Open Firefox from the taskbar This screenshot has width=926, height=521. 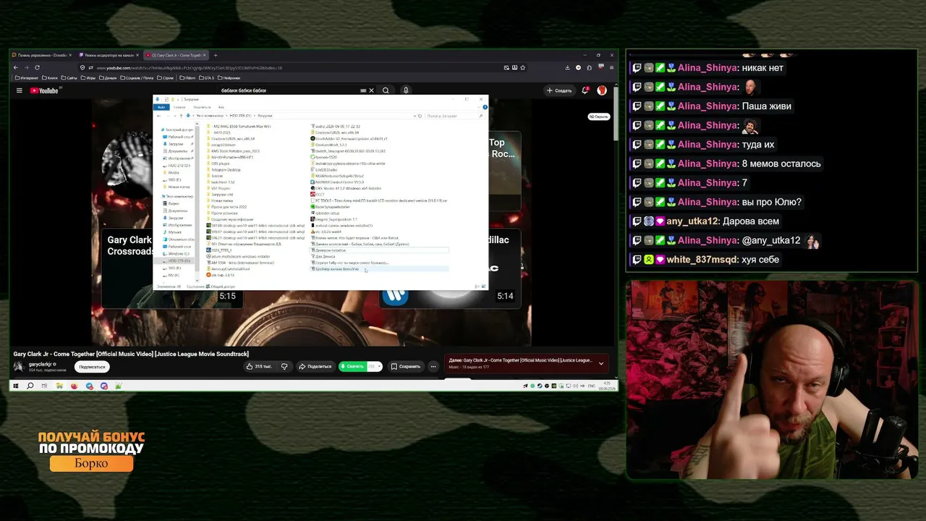75,386
